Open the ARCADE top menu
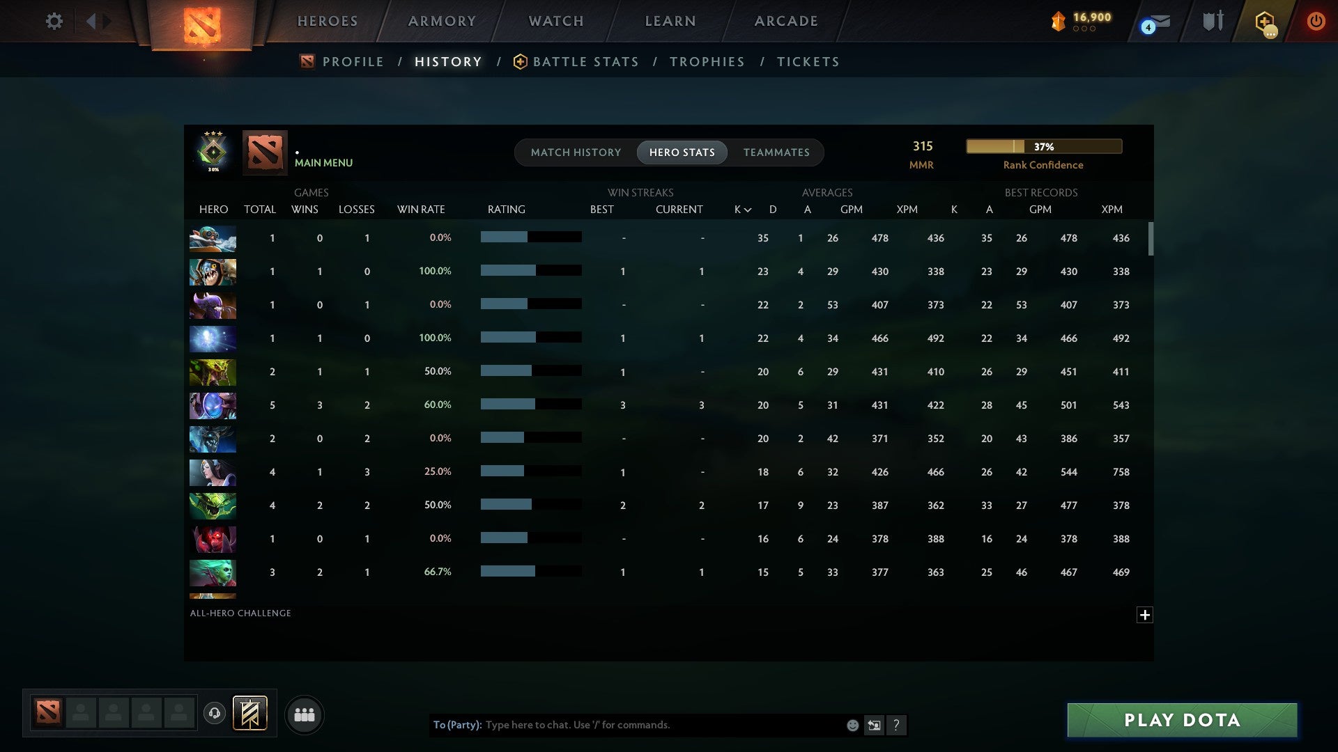The width and height of the screenshot is (1338, 752). pos(786,21)
